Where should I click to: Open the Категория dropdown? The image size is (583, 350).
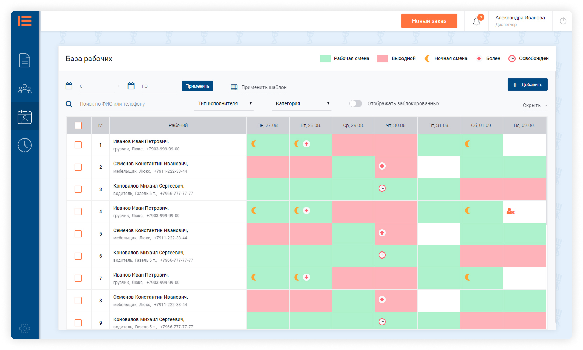pyautogui.click(x=302, y=103)
